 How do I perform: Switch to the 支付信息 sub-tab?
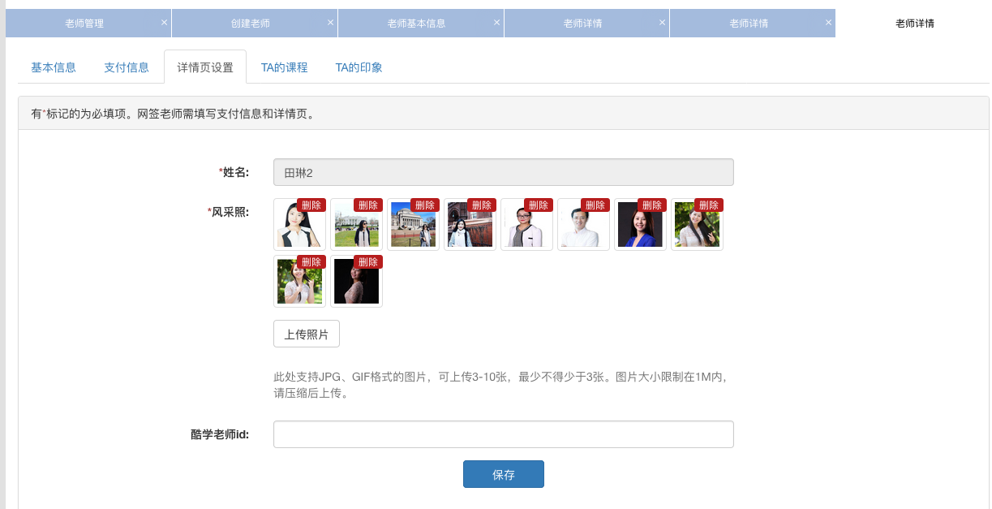[x=127, y=67]
